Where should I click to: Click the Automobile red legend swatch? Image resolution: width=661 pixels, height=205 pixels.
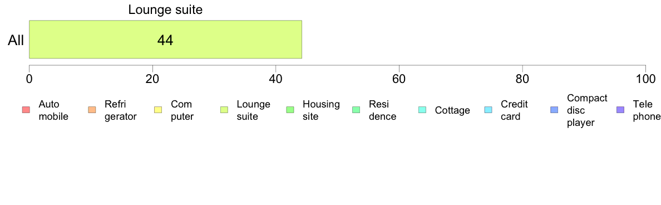(x=26, y=110)
